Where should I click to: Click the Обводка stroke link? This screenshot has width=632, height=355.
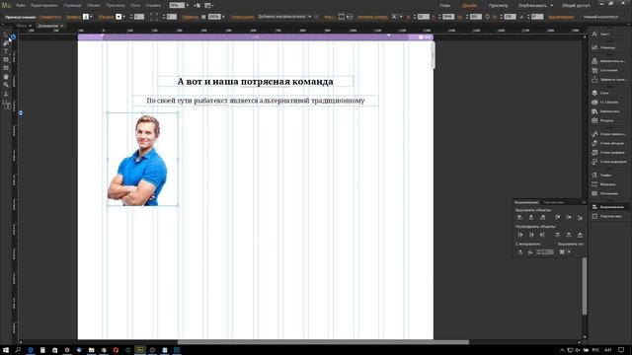click(x=106, y=17)
